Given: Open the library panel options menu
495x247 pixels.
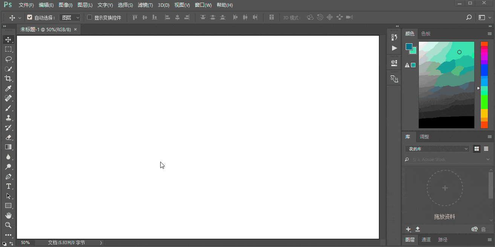Looking at the screenshot, I should pos(490,136).
